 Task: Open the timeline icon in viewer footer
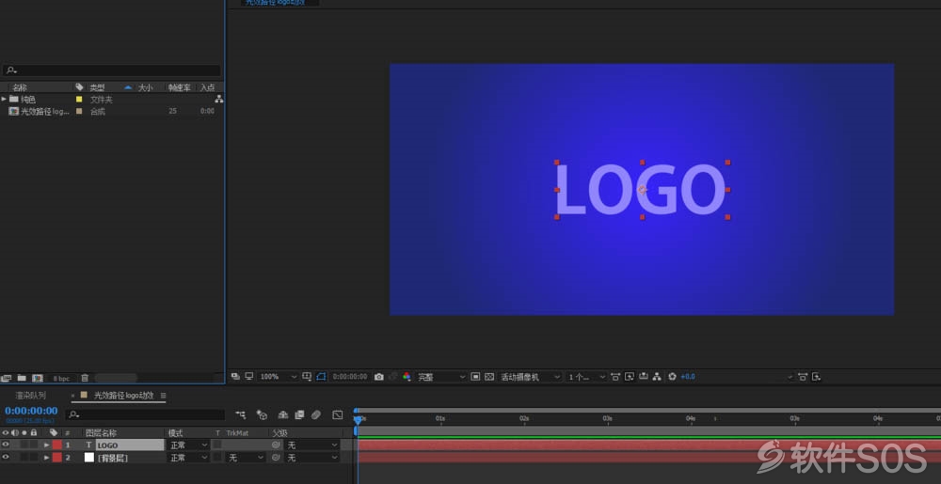point(644,376)
